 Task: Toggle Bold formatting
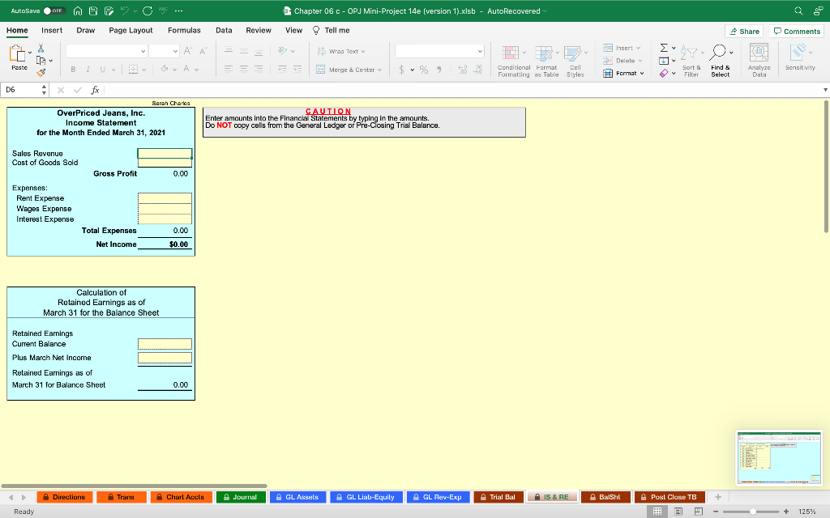click(x=73, y=70)
